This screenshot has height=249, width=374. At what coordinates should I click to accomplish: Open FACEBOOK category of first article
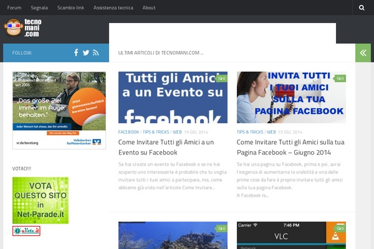128,132
